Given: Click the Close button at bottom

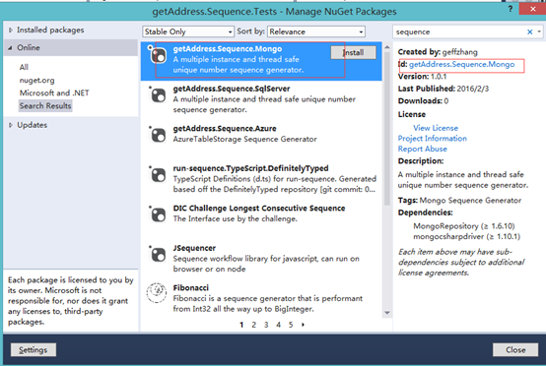Looking at the screenshot, I should (x=515, y=349).
